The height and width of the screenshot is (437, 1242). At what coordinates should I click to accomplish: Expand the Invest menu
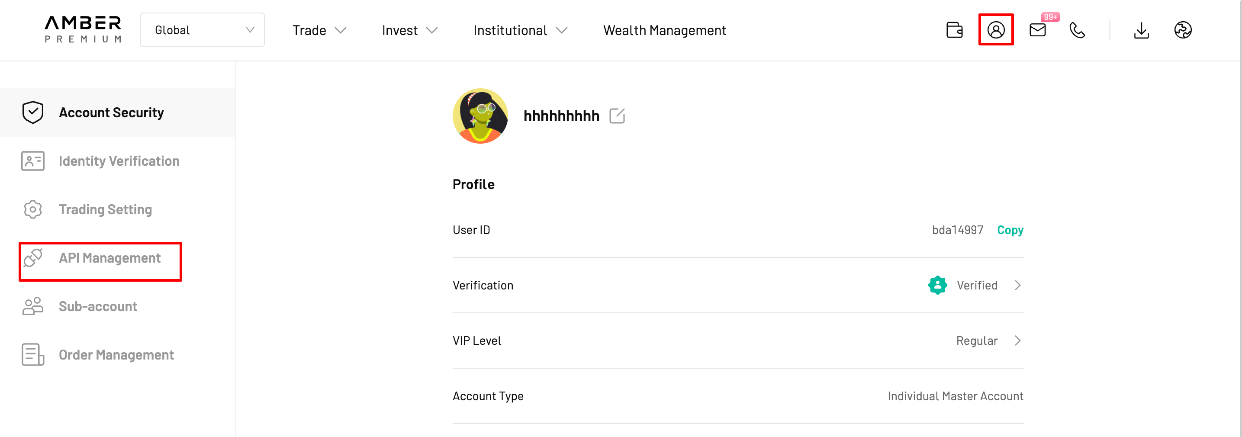click(x=409, y=30)
